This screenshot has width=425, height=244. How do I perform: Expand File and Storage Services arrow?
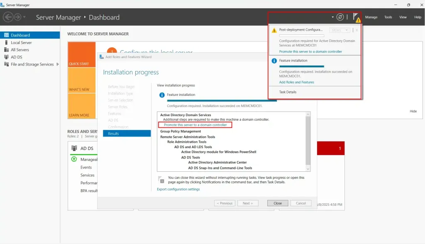click(57, 64)
